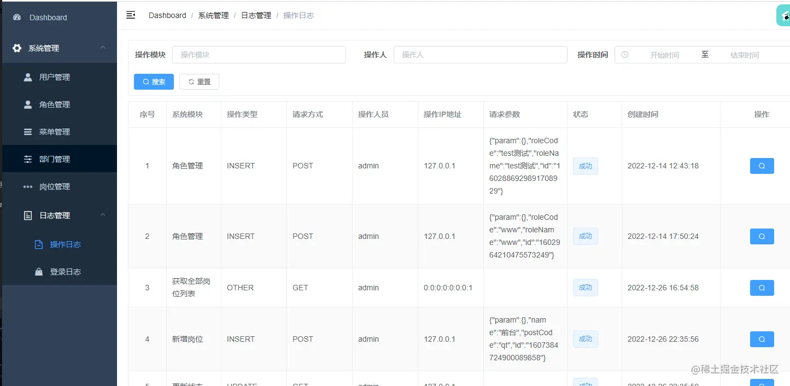Click the 用户管理 person icon

pos(28,77)
